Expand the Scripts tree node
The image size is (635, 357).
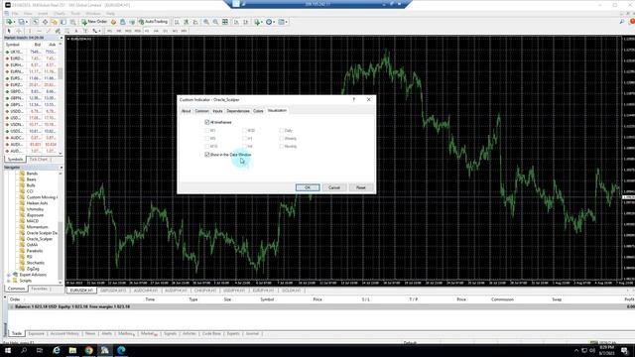click(x=9, y=281)
